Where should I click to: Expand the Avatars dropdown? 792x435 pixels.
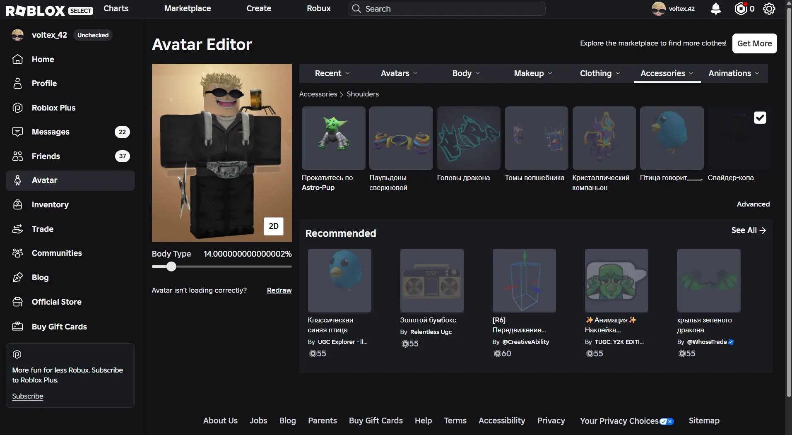(399, 73)
